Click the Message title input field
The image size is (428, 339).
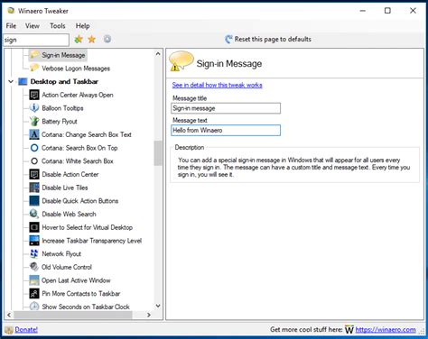[x=226, y=108]
